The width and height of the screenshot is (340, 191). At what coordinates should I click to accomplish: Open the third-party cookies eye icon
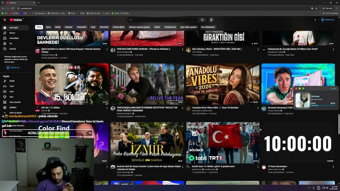pyautogui.click(x=312, y=8)
